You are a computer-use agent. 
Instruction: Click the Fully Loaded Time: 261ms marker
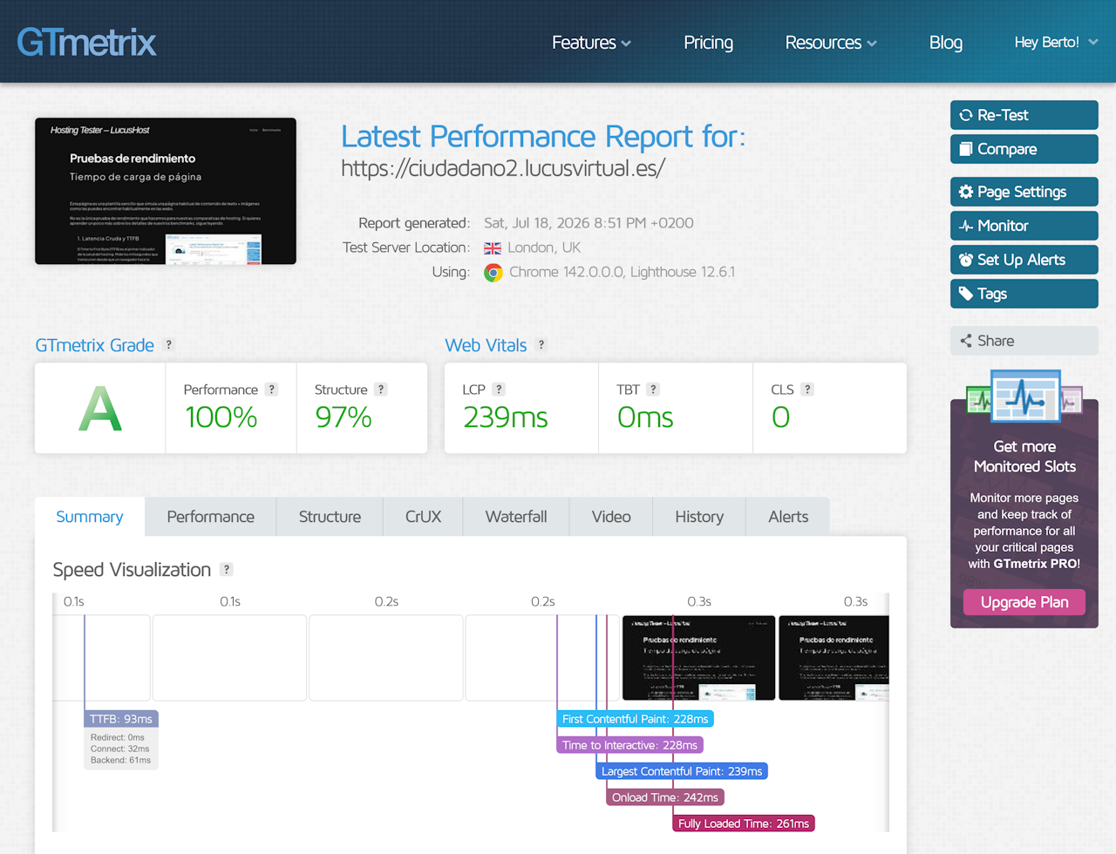click(744, 823)
